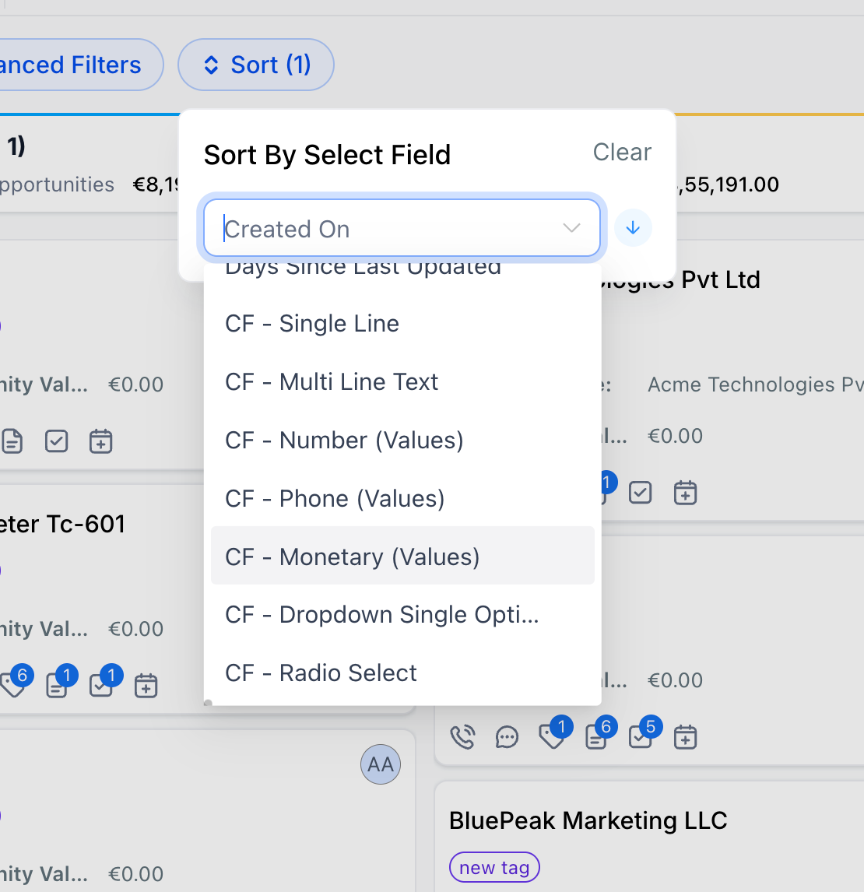This screenshot has width=864, height=892.
Task: Click the phone call icon on Acme Technologies card
Action: 463,736
